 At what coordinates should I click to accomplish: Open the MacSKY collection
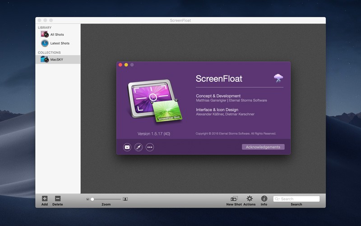click(58, 59)
